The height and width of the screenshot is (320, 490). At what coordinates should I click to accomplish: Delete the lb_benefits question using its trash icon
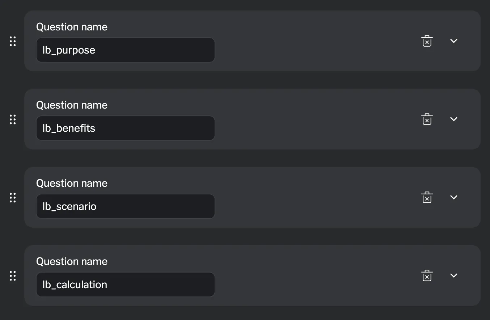click(427, 119)
